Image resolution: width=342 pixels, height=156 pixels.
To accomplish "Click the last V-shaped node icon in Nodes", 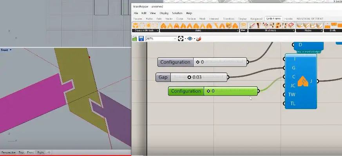I will [319, 25].
